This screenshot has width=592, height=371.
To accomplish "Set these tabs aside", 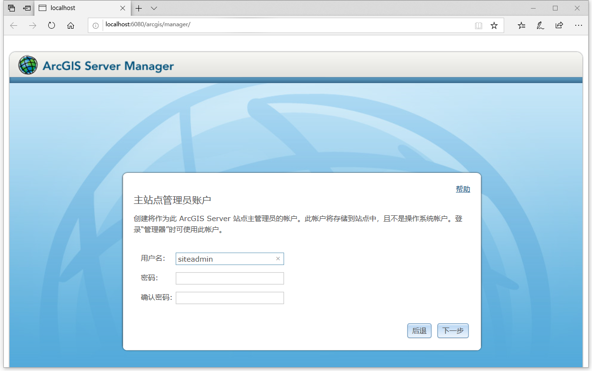I will [27, 8].
